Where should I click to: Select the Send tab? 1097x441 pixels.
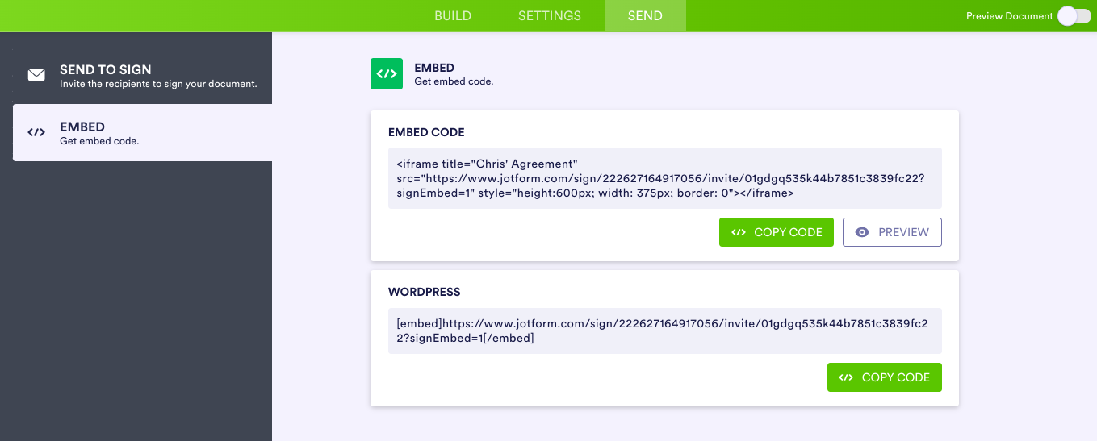[645, 16]
